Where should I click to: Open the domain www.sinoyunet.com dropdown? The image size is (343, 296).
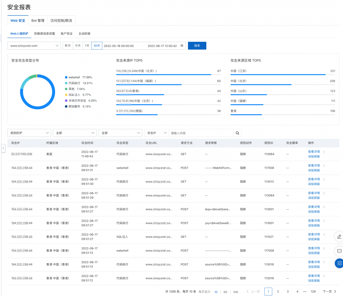point(34,46)
